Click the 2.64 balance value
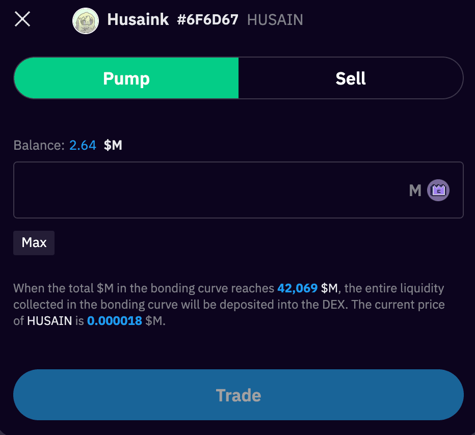This screenshot has height=435, width=475. click(x=83, y=145)
